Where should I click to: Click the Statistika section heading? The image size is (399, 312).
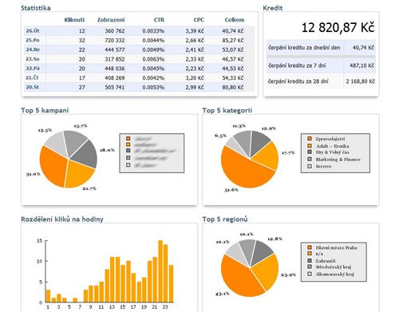click(x=36, y=8)
